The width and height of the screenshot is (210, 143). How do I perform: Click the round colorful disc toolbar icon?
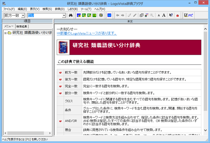point(101,15)
